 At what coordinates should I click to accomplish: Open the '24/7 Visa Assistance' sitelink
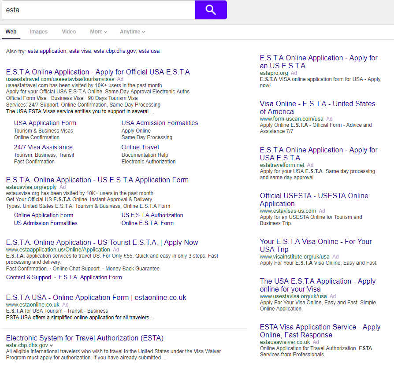[43, 147]
